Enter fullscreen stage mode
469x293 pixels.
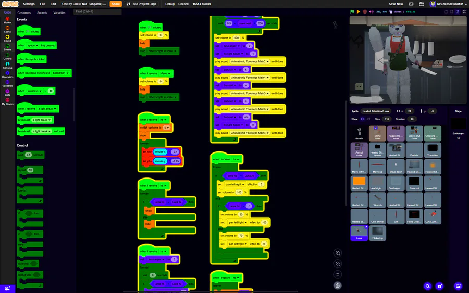tap(464, 11)
